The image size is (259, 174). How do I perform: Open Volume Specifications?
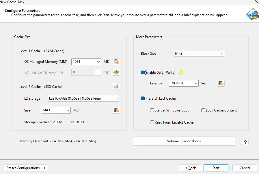coord(184,141)
